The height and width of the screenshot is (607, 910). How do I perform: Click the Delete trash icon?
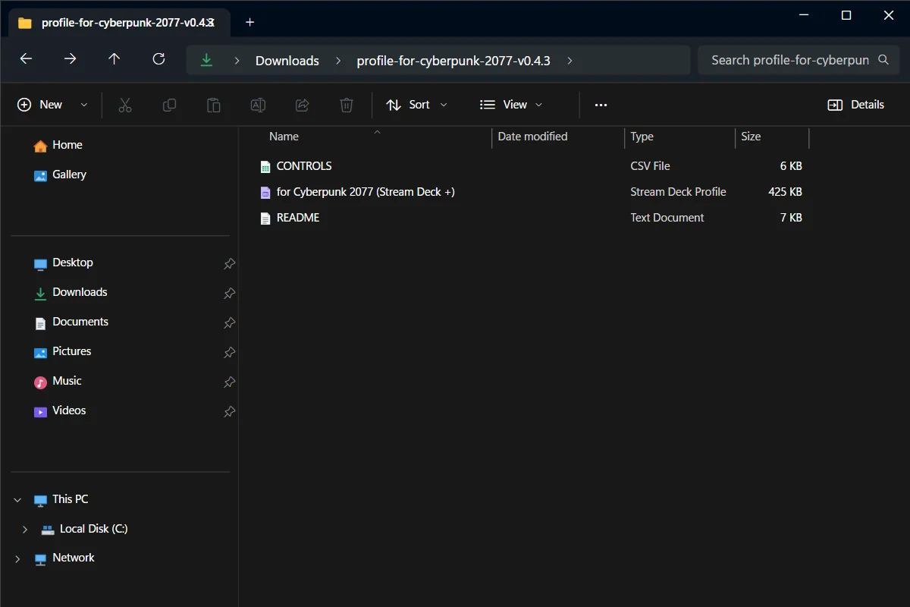click(347, 105)
